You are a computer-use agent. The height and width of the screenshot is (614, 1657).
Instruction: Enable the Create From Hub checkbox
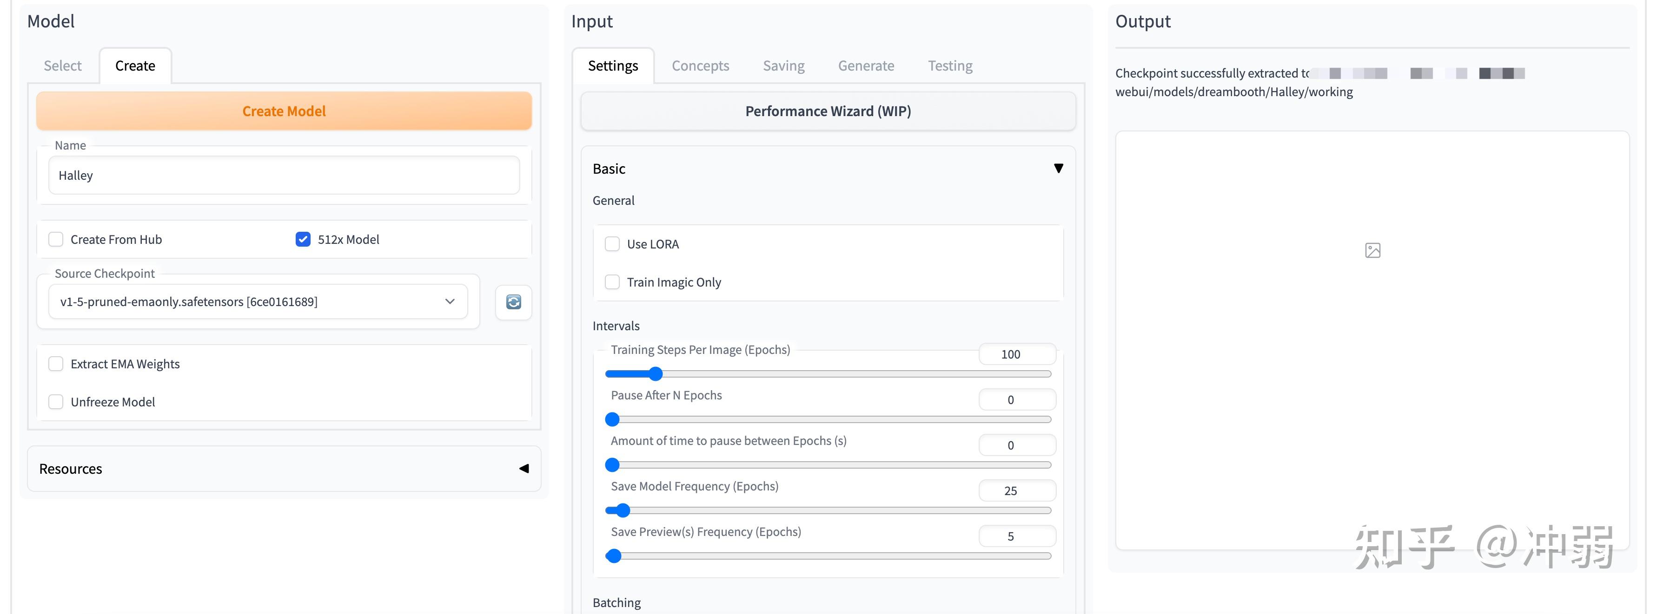click(x=56, y=240)
